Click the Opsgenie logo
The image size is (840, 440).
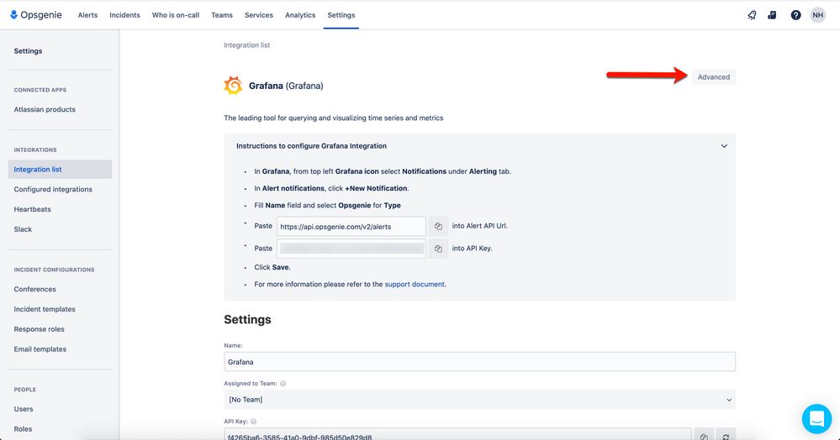tap(36, 15)
